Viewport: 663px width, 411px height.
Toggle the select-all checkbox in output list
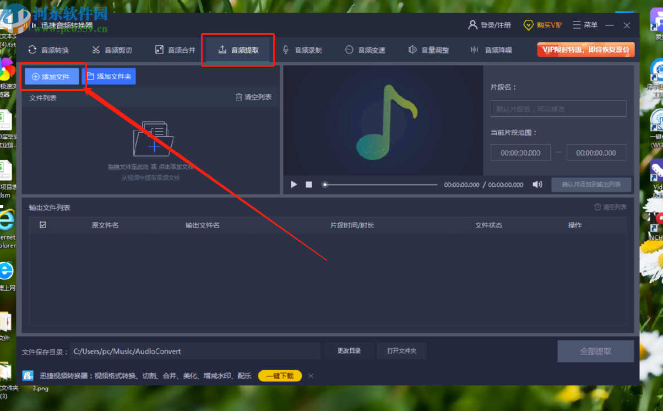(x=42, y=224)
